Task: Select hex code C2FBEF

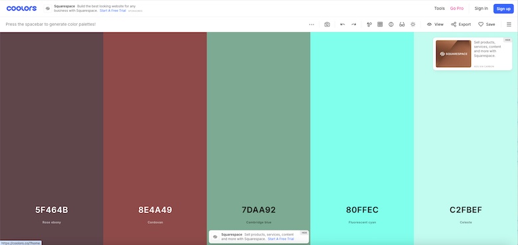Action: click(x=466, y=210)
